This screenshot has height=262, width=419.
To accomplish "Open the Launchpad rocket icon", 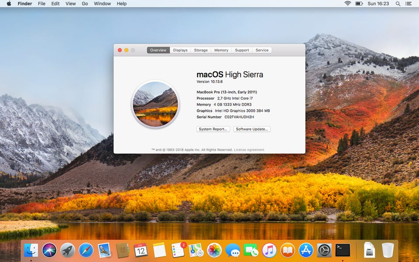I will tap(68, 250).
